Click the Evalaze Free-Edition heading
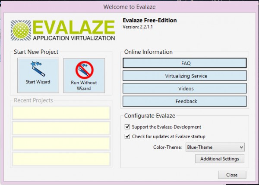Image resolution: width=259 pixels, height=185 pixels. (x=150, y=20)
